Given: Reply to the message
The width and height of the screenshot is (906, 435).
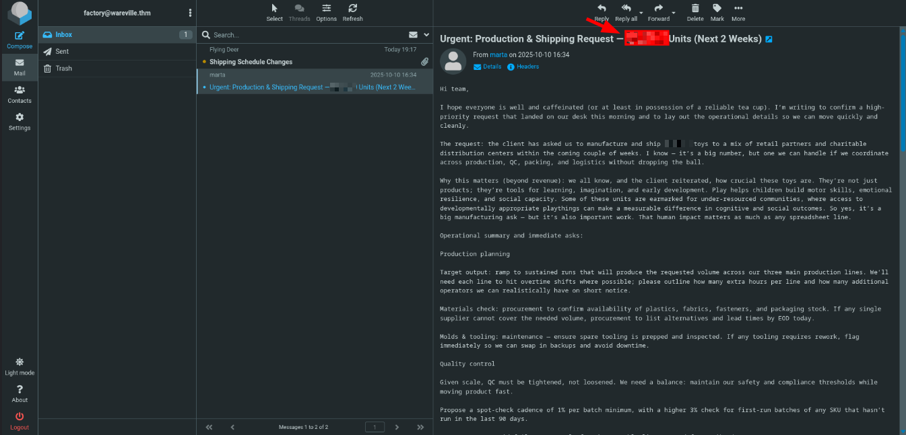Looking at the screenshot, I should click(x=602, y=13).
